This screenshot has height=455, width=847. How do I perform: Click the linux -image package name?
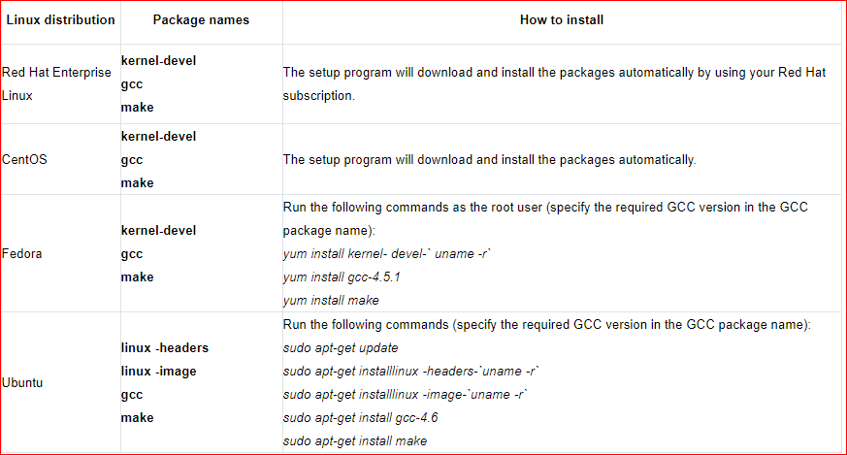point(159,372)
